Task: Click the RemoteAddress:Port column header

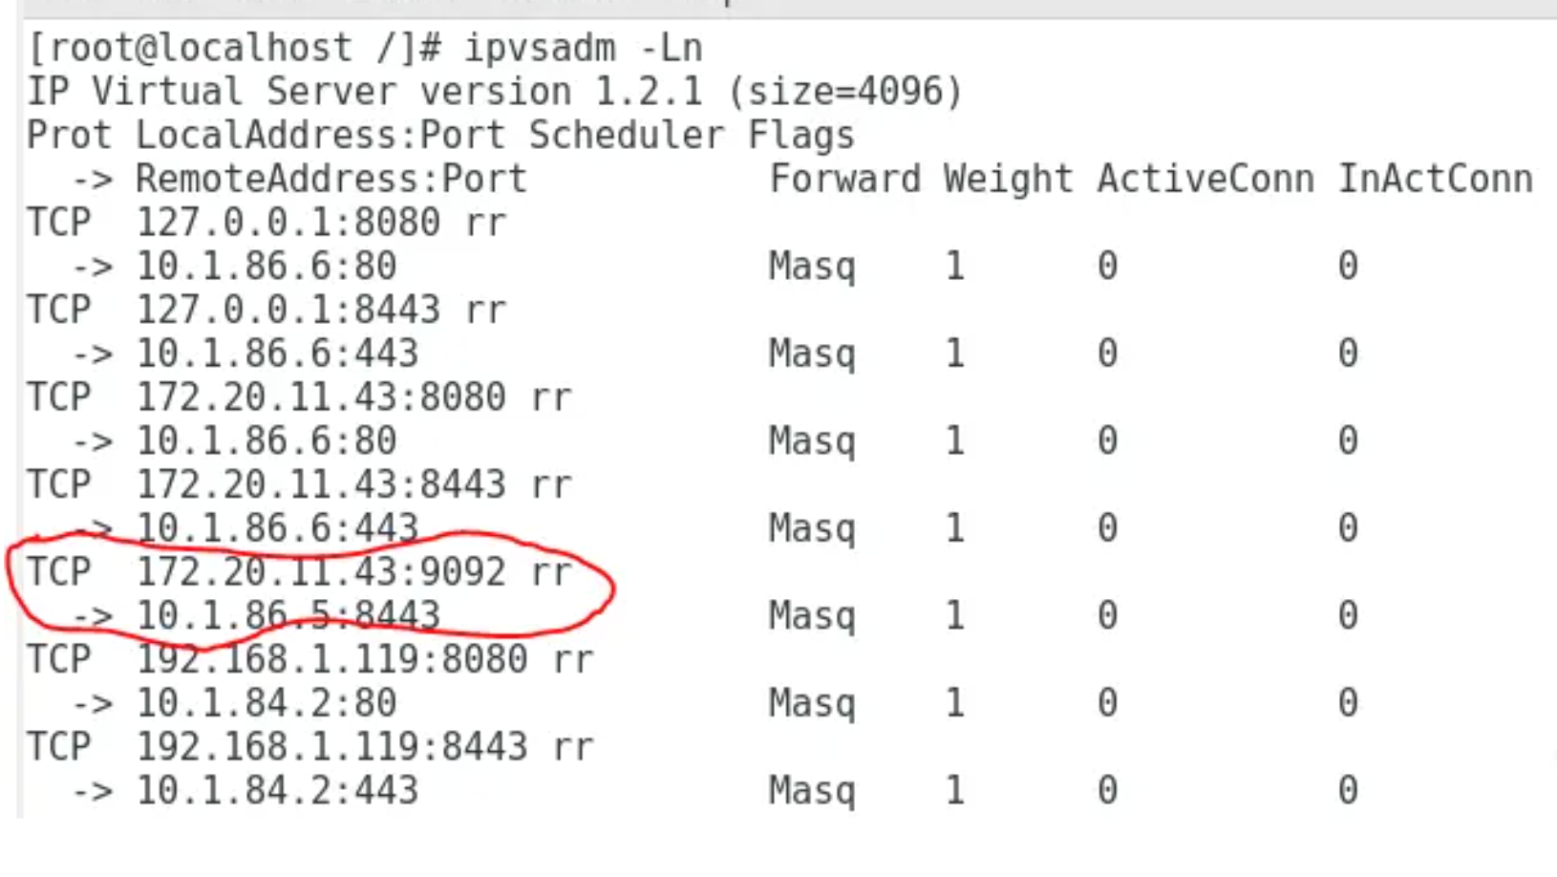Action: 331,179
